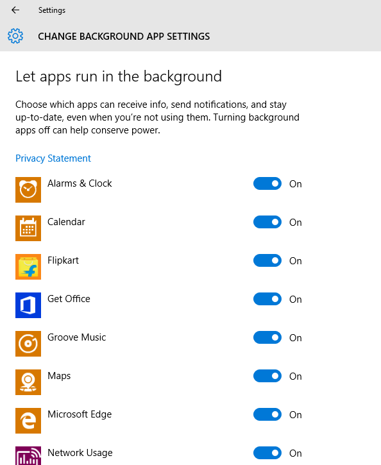The width and height of the screenshot is (381, 465).
Task: Click the Settings gear icon in header
Action: click(x=15, y=36)
